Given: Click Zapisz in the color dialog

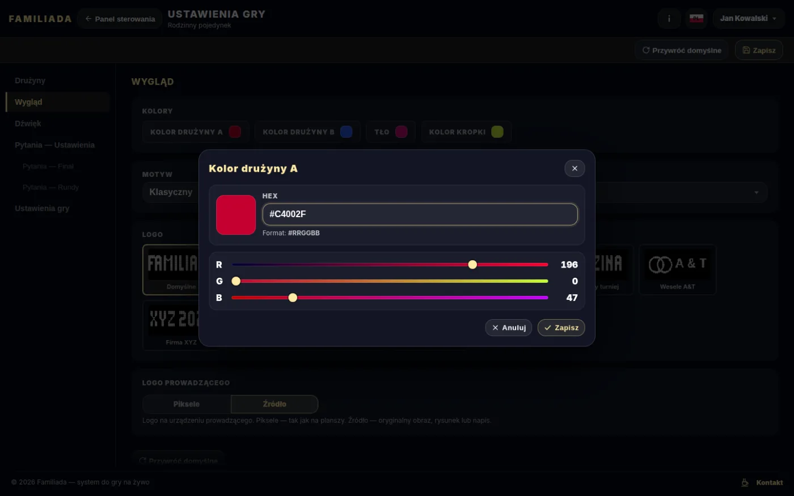Looking at the screenshot, I should (x=561, y=328).
